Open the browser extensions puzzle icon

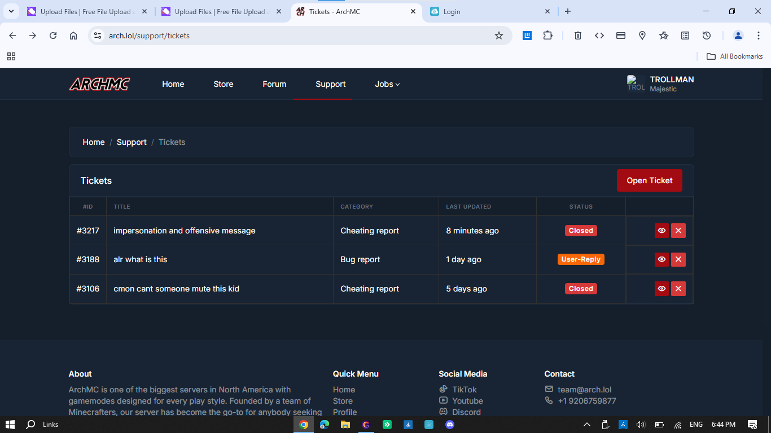pyautogui.click(x=547, y=36)
